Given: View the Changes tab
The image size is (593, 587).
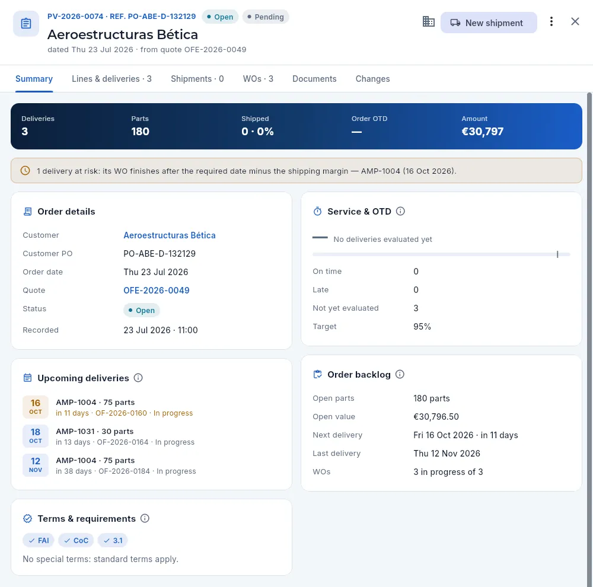Looking at the screenshot, I should pos(372,79).
